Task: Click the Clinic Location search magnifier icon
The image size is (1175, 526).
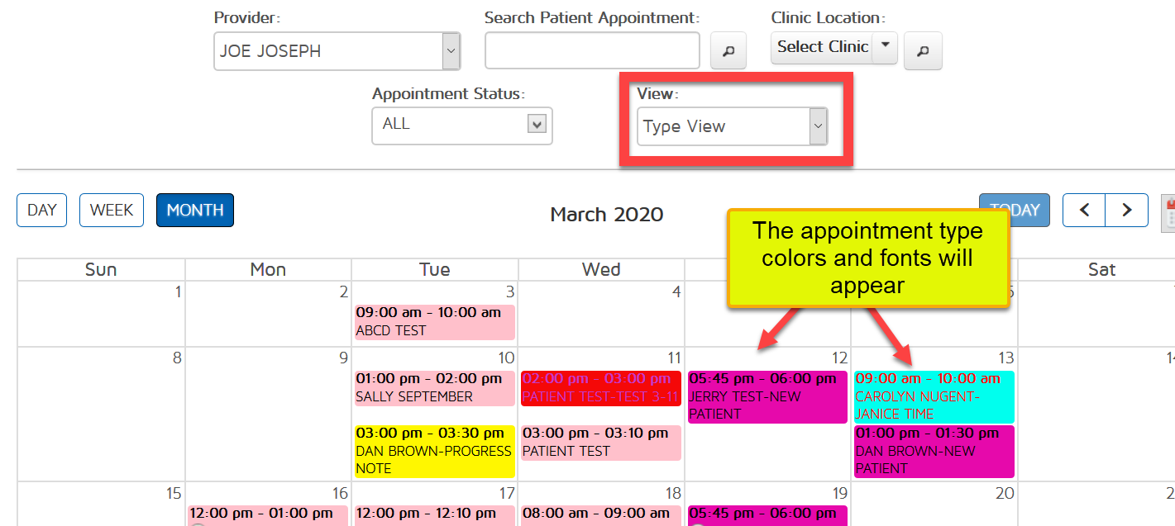Action: 923,51
